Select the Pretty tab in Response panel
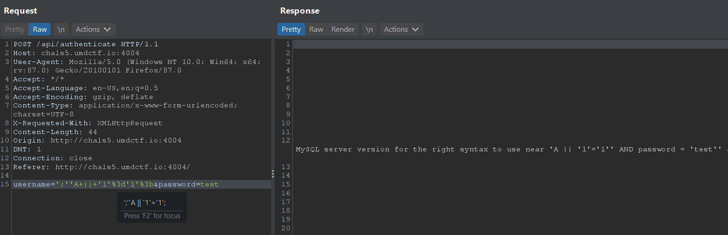Image resolution: width=728 pixels, height=235 pixels. point(291,29)
